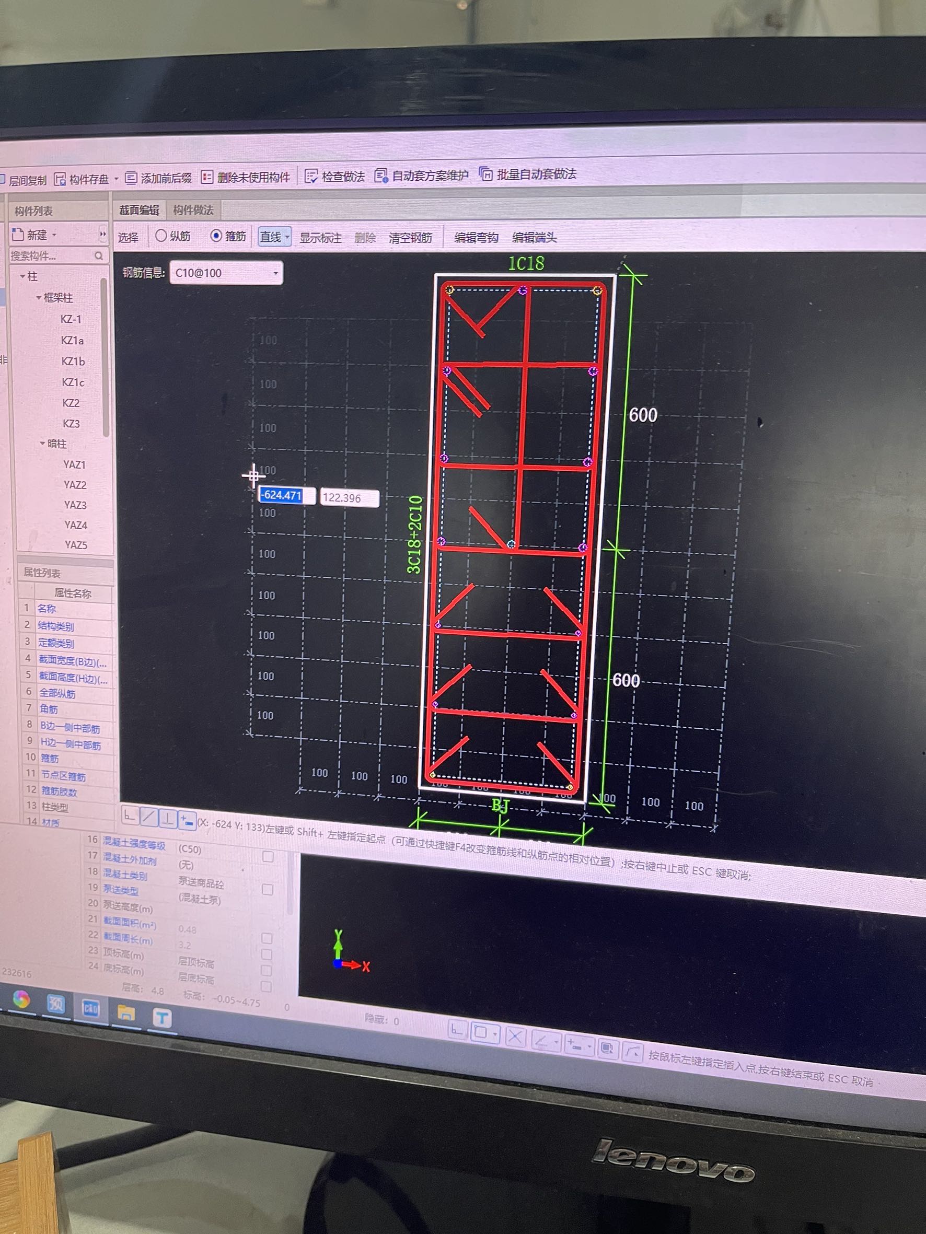Tick checkbox for 截面周长 row

pos(267,954)
